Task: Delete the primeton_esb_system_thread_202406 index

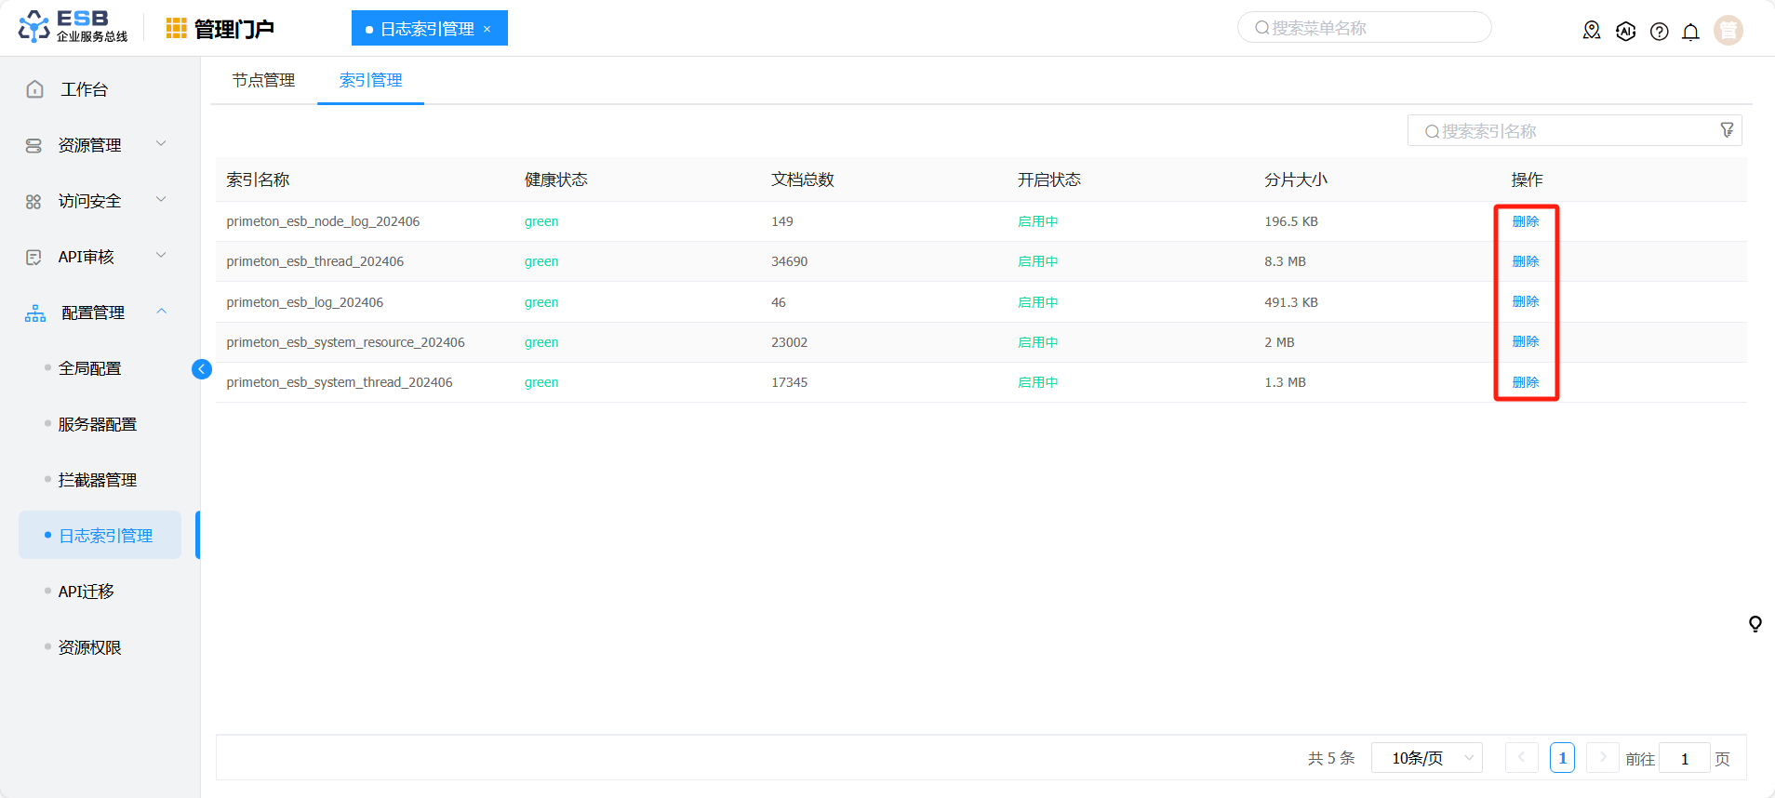Action: [x=1526, y=382]
